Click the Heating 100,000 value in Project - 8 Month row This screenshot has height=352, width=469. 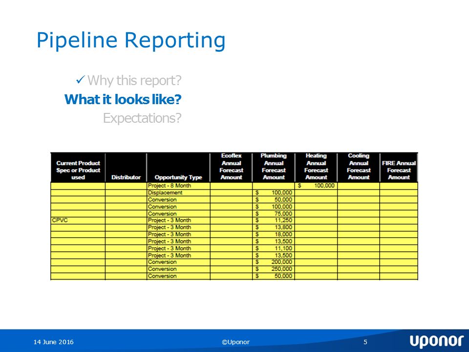coord(316,186)
